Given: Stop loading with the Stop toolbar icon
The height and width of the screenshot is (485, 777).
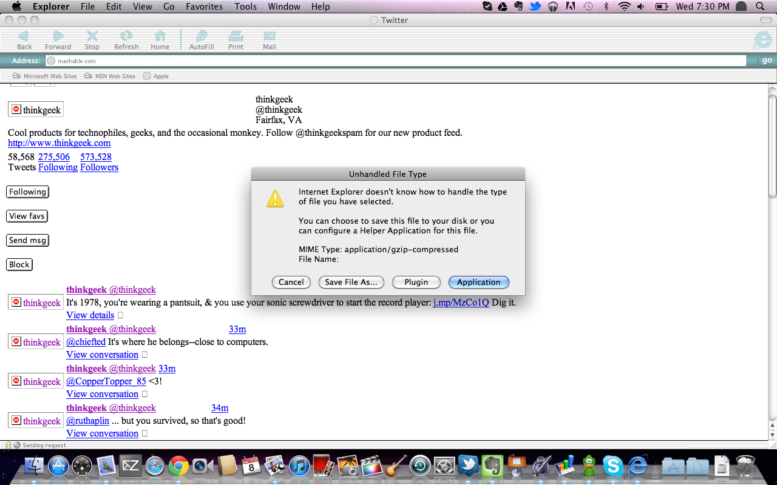Looking at the screenshot, I should [92, 36].
